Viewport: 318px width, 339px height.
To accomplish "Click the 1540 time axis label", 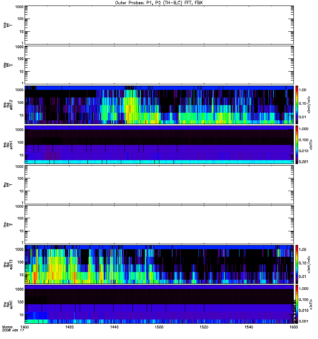I will click(249, 327).
